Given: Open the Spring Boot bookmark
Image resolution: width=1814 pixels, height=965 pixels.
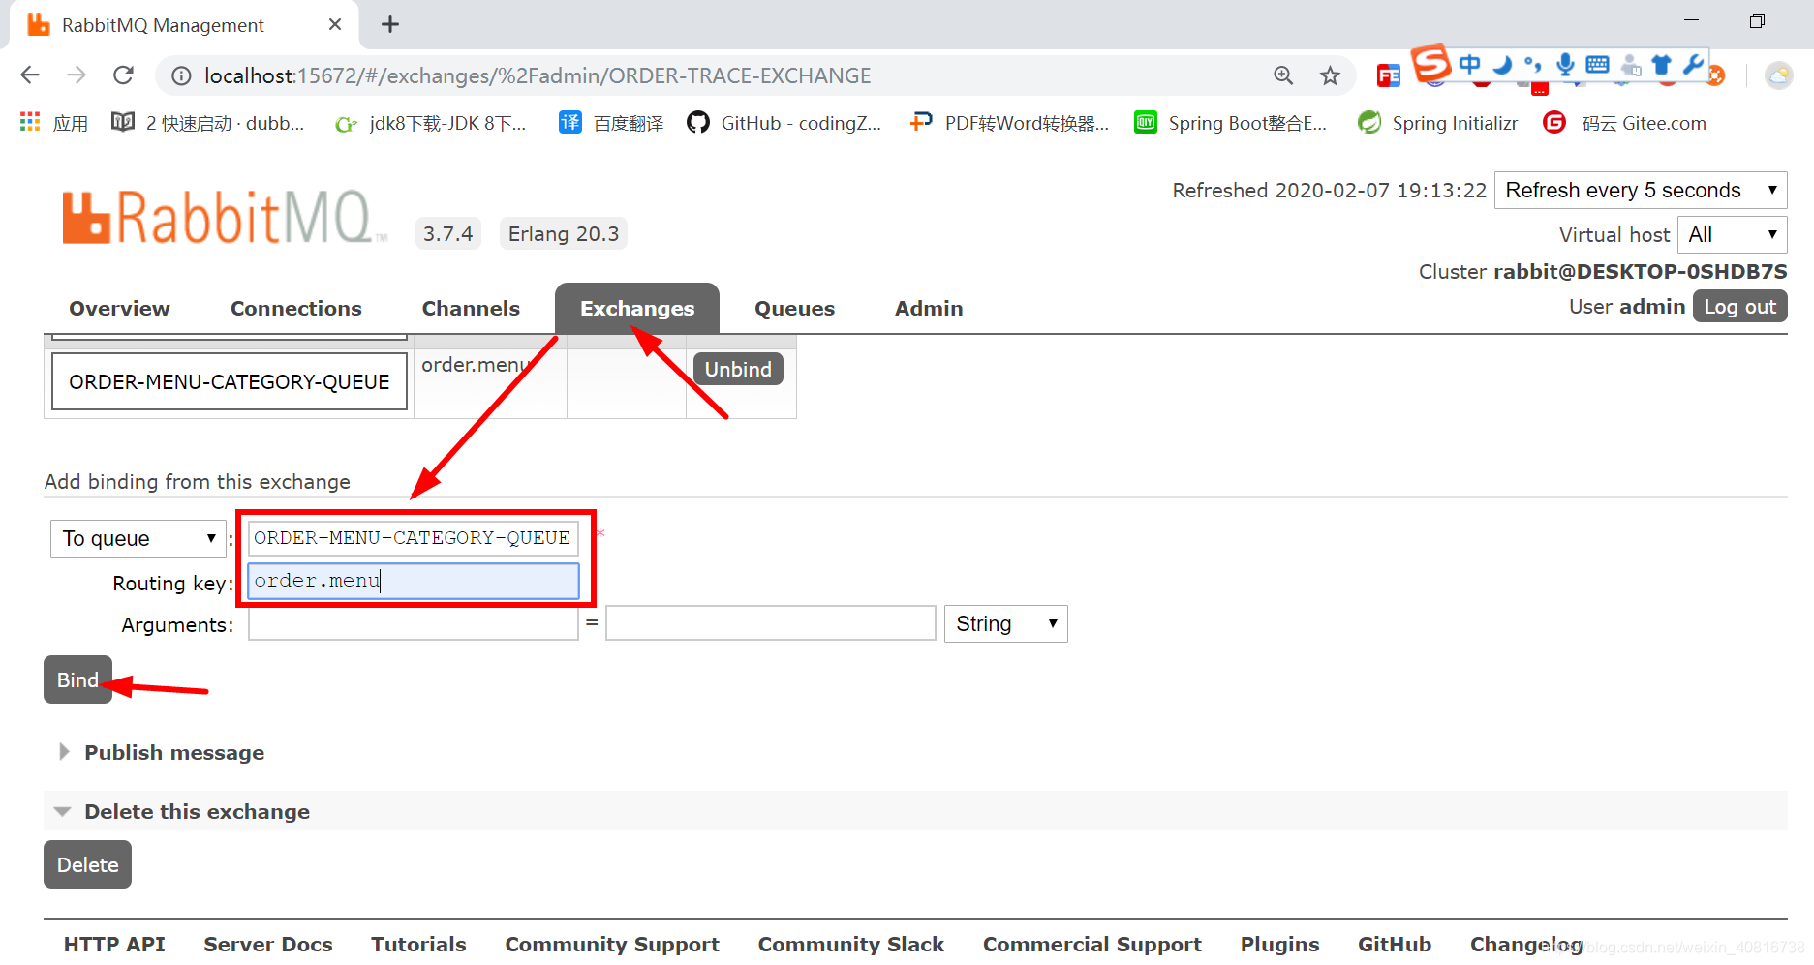Looking at the screenshot, I should pos(1231,123).
